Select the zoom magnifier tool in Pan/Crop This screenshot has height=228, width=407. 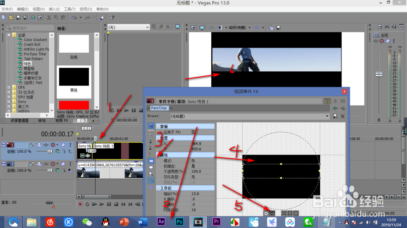coord(151,174)
